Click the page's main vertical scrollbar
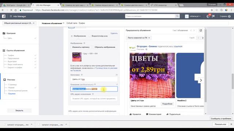 [233, 81]
